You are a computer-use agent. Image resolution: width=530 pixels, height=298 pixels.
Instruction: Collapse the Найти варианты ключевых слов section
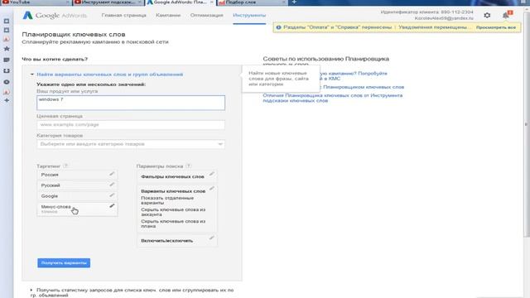[32, 74]
